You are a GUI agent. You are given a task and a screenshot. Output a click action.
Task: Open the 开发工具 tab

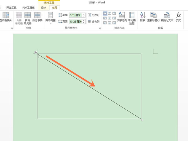pyautogui.click(x=11, y=8)
